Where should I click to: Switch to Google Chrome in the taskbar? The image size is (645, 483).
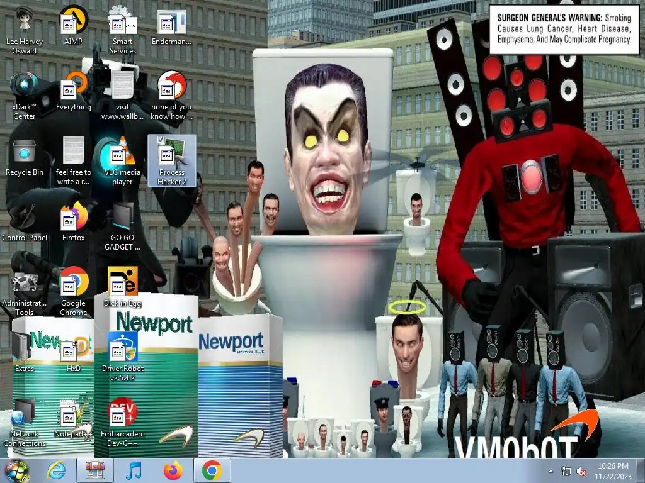tap(212, 470)
